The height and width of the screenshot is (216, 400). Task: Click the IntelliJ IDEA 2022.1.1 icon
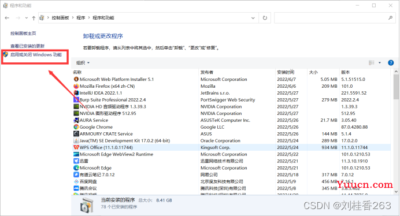tap(76, 93)
